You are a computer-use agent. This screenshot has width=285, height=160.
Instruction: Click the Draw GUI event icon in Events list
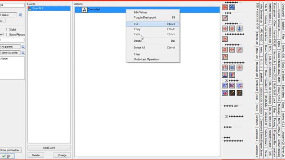coord(30,8)
